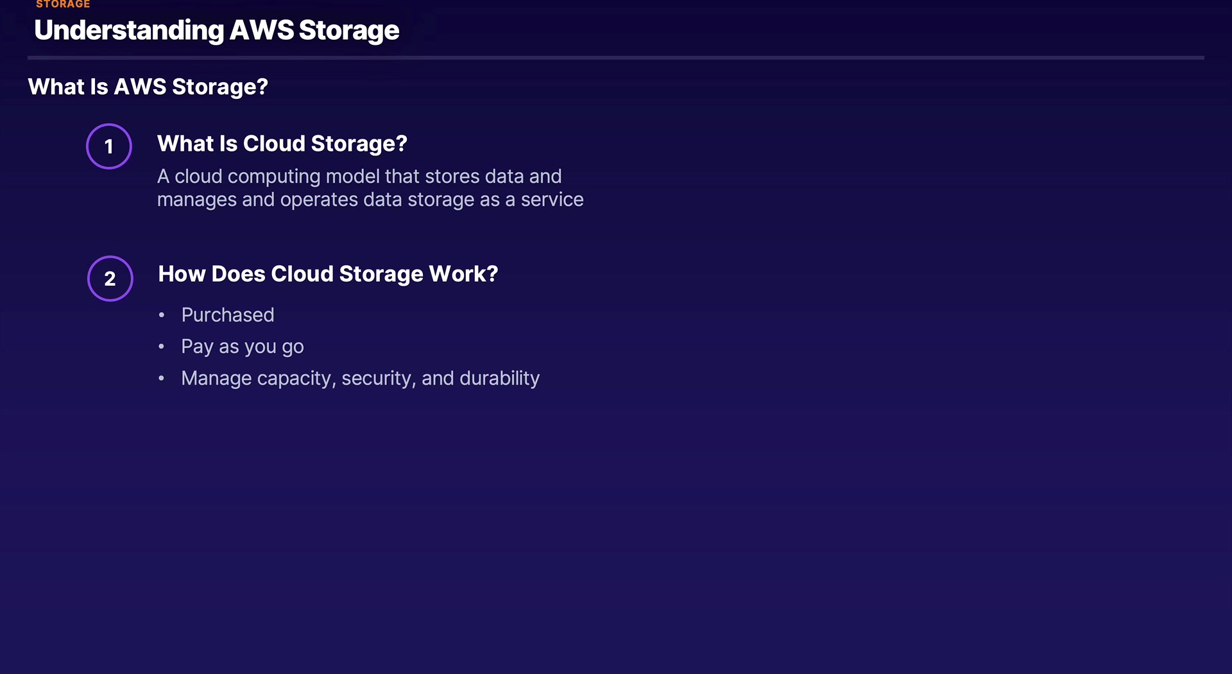
Task: Select the Pay as you go bullet text
Action: pos(242,347)
